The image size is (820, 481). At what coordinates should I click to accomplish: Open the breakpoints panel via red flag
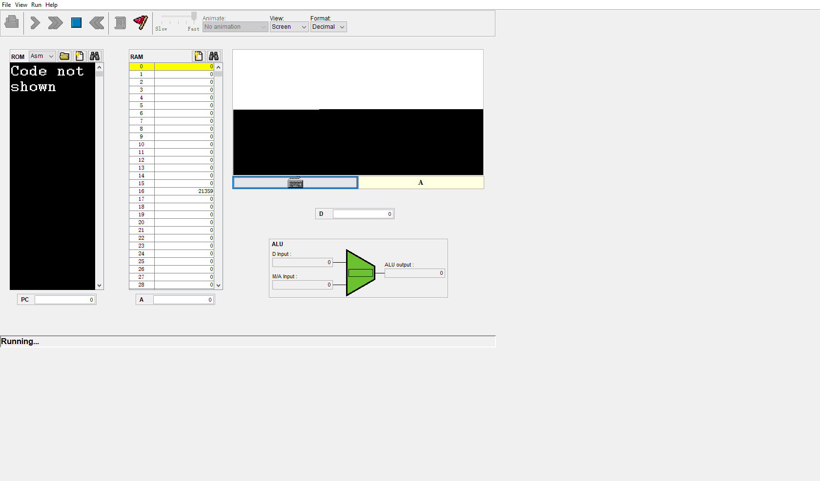[141, 22]
